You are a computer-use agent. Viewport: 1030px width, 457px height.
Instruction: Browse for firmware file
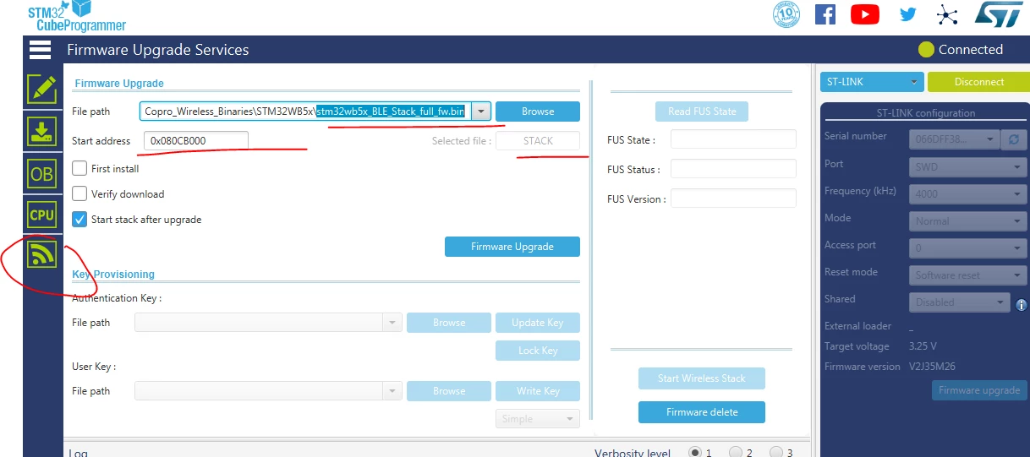tap(538, 112)
